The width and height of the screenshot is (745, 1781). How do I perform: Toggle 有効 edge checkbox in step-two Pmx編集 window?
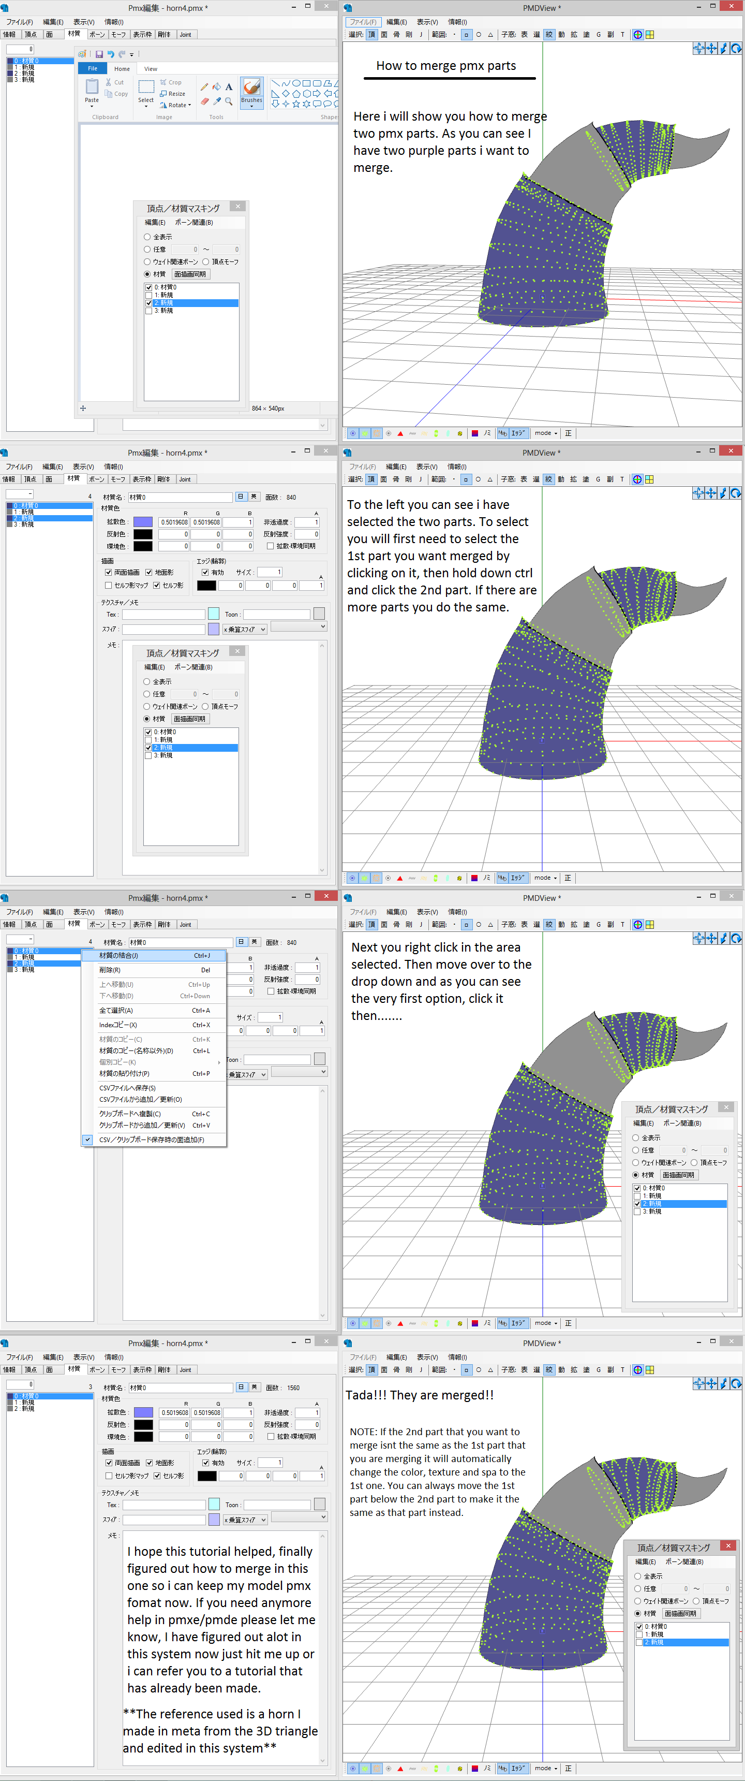tap(205, 573)
